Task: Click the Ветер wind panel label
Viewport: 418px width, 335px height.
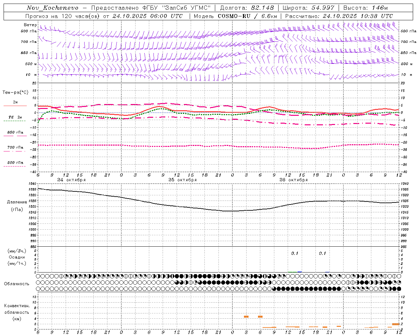Action: pos(30,25)
